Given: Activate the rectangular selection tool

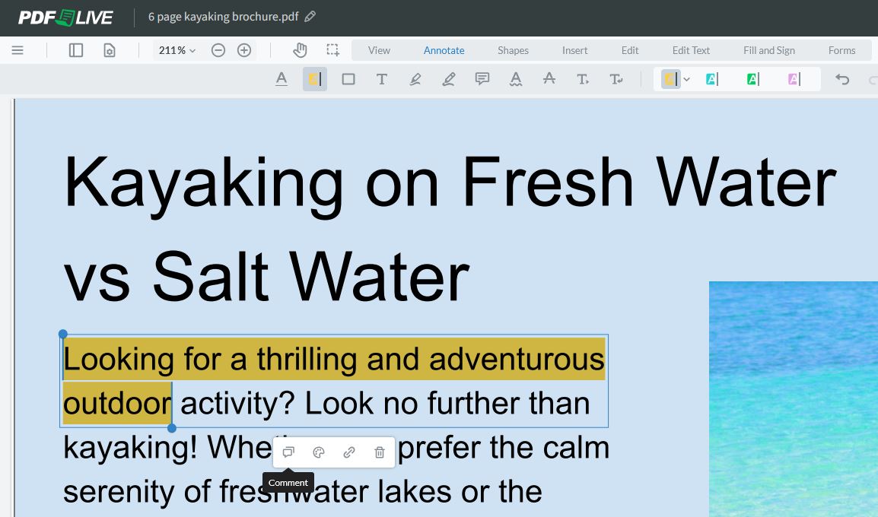Looking at the screenshot, I should click(x=332, y=49).
